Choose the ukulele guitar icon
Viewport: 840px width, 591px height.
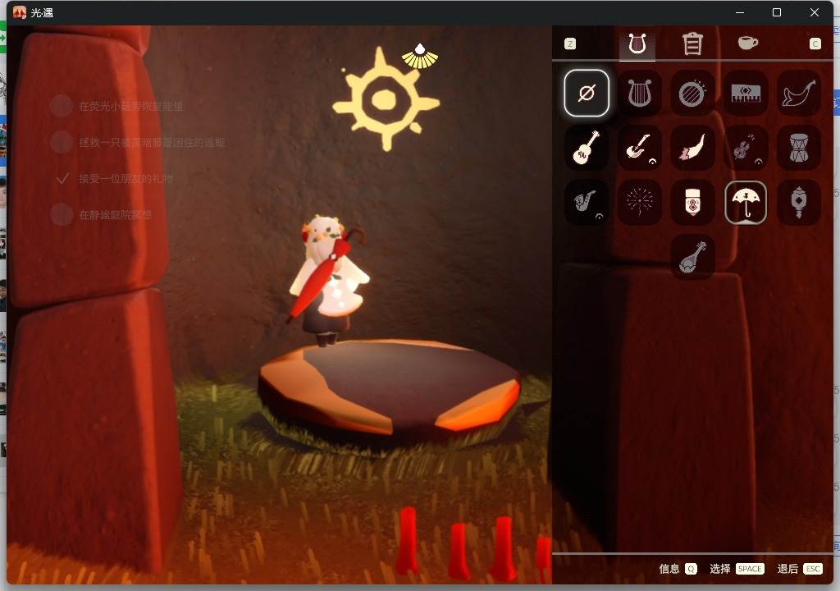coord(586,148)
